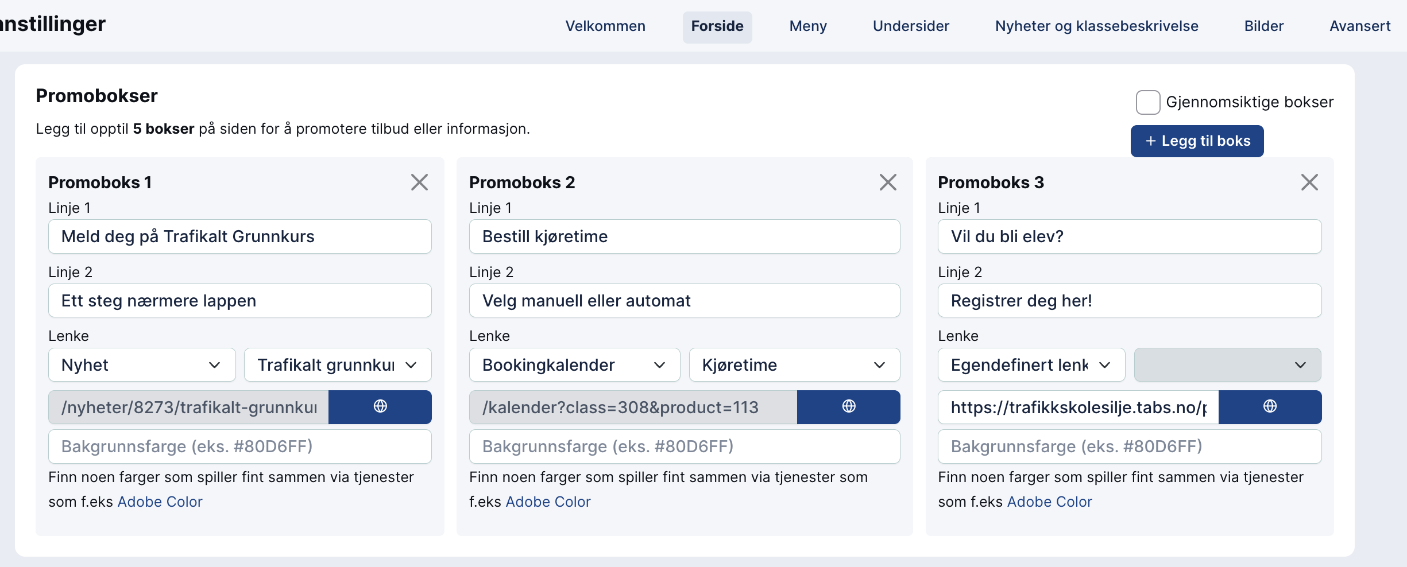1407x567 pixels.
Task: Click the /nyheter/8273/trafikalt-grunnkurs URL field
Action: [188, 407]
